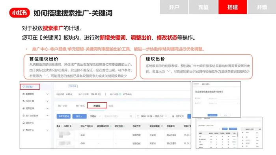Click second blue button in keyword picker
The height and width of the screenshot is (155, 276).
233,129
